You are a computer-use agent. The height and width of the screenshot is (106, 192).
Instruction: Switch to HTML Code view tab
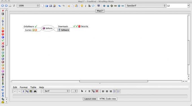point(108,99)
